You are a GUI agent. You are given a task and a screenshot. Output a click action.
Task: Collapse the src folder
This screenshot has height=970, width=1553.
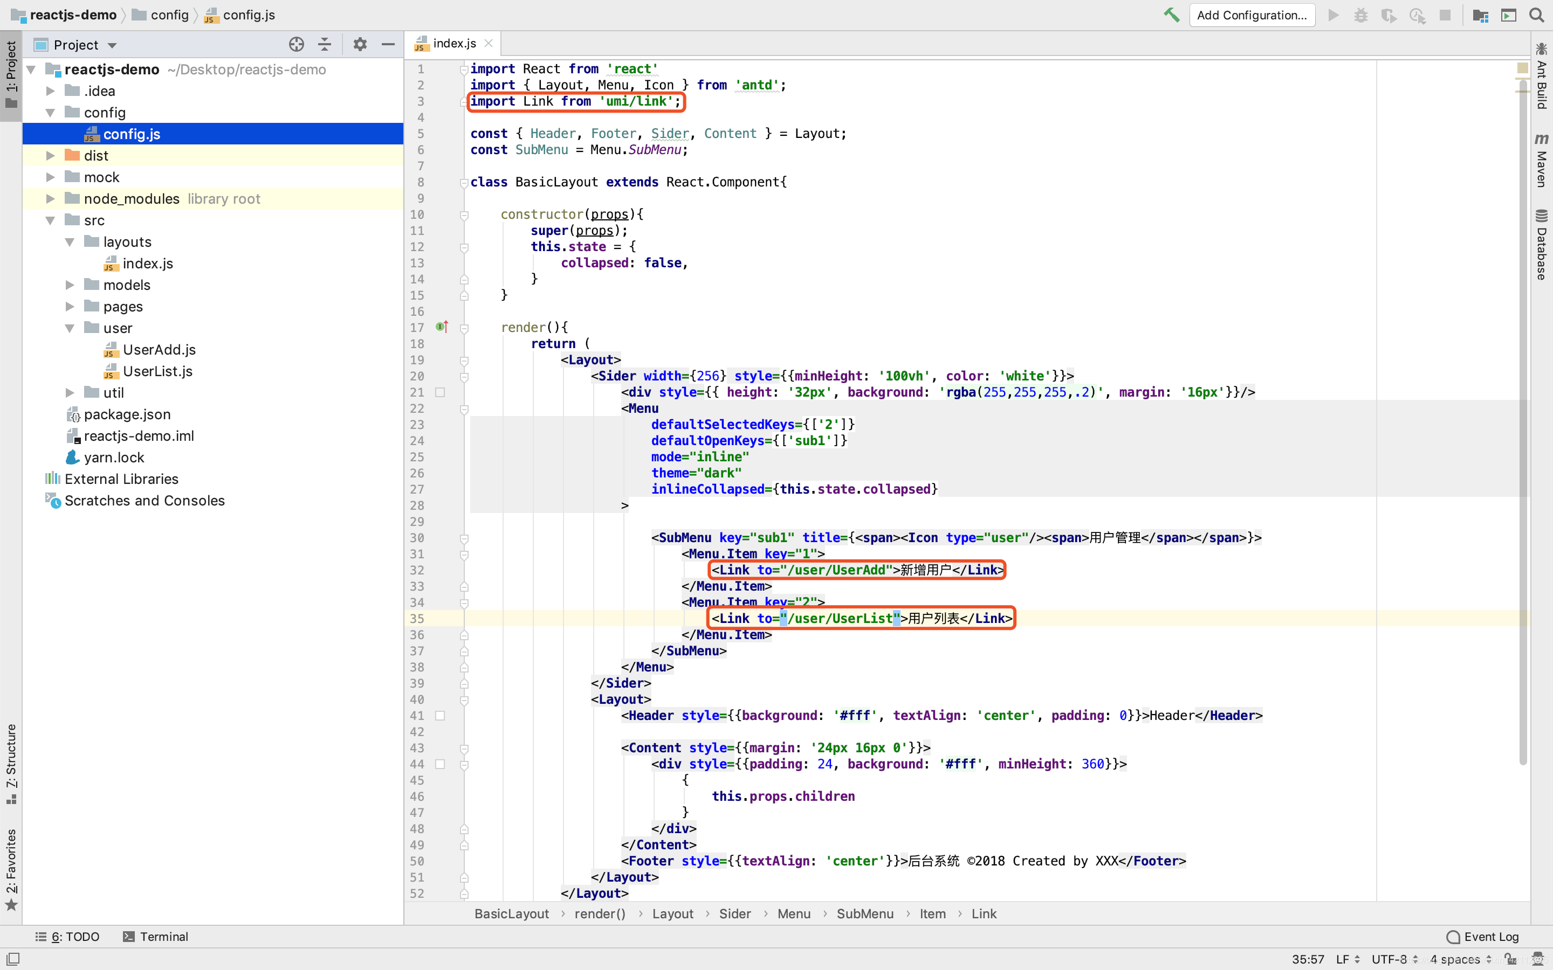tap(50, 221)
